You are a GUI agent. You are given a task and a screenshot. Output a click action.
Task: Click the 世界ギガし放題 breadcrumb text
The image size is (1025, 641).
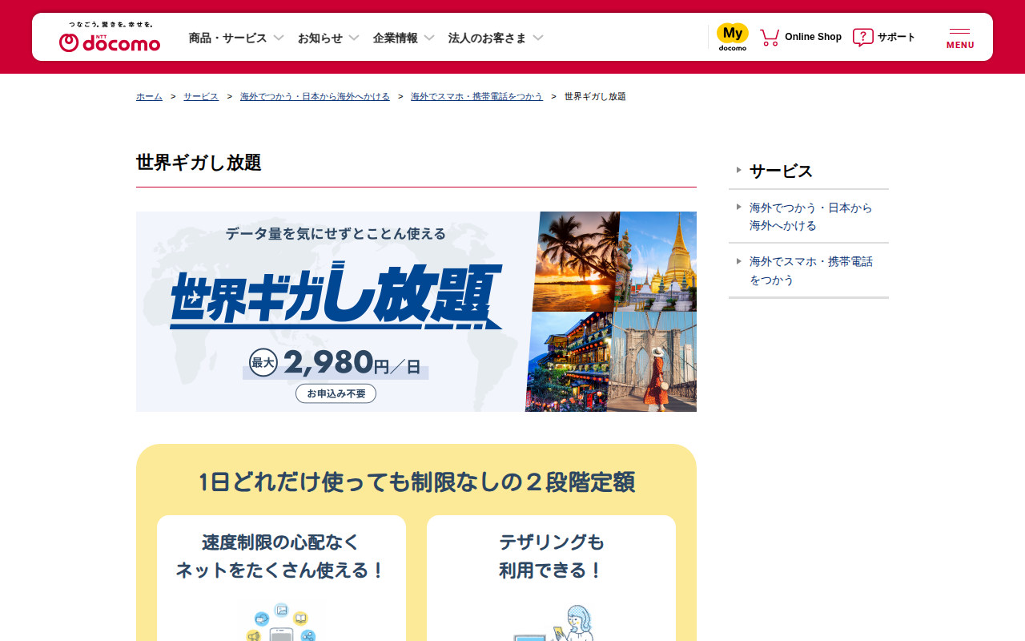coord(595,96)
